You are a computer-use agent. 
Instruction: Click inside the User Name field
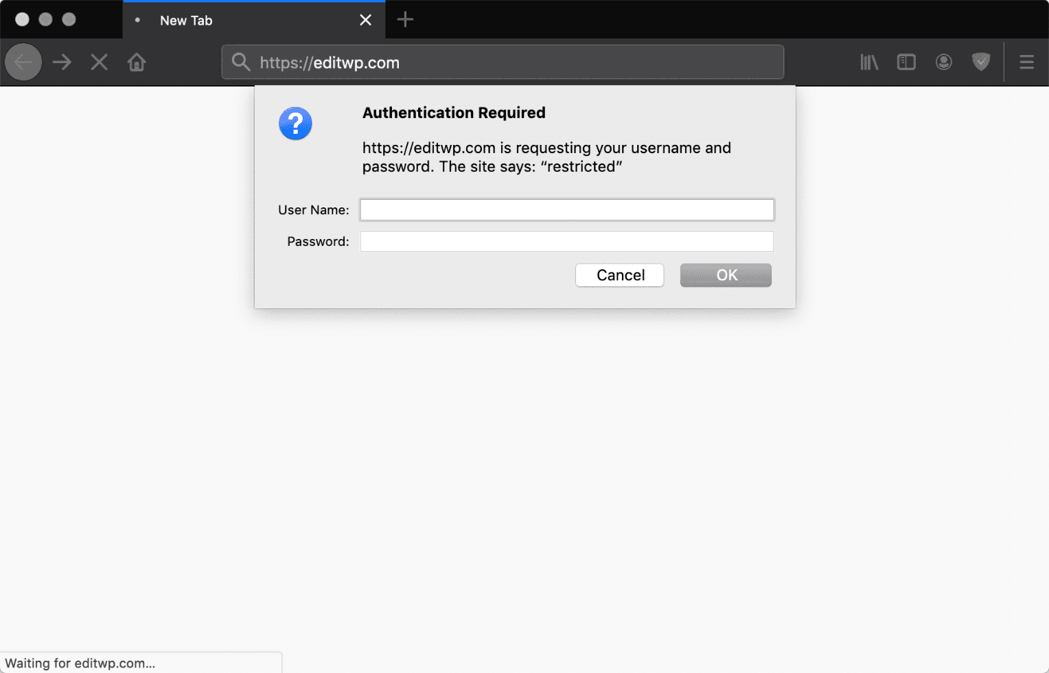566,209
